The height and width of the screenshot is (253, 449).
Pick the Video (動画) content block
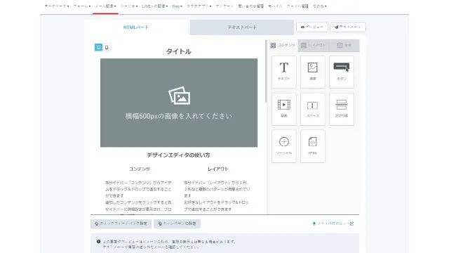[283, 109]
